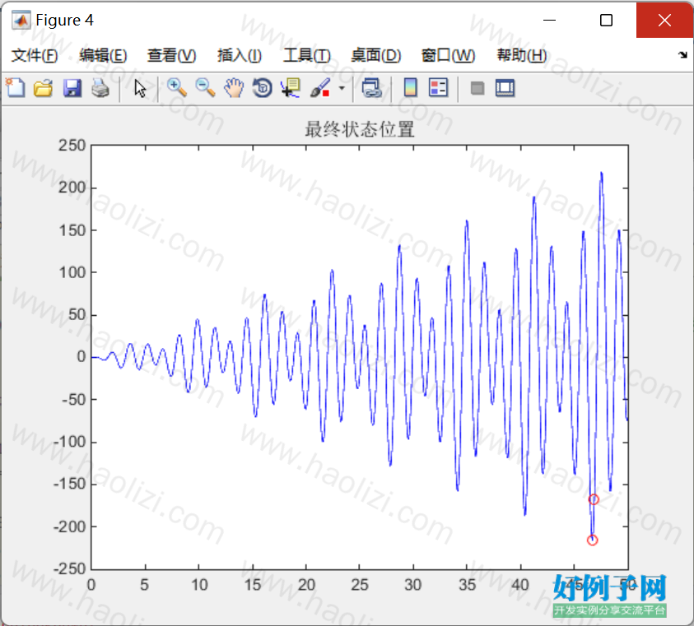Click x-axis label 25
This screenshot has height=626, width=694.
(360, 585)
